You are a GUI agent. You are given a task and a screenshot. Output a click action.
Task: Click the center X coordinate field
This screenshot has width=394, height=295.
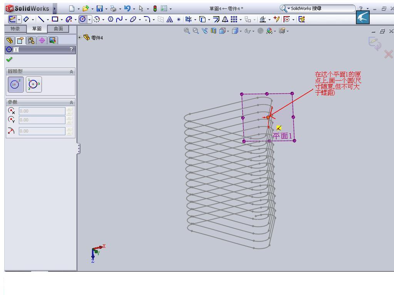[42, 111]
